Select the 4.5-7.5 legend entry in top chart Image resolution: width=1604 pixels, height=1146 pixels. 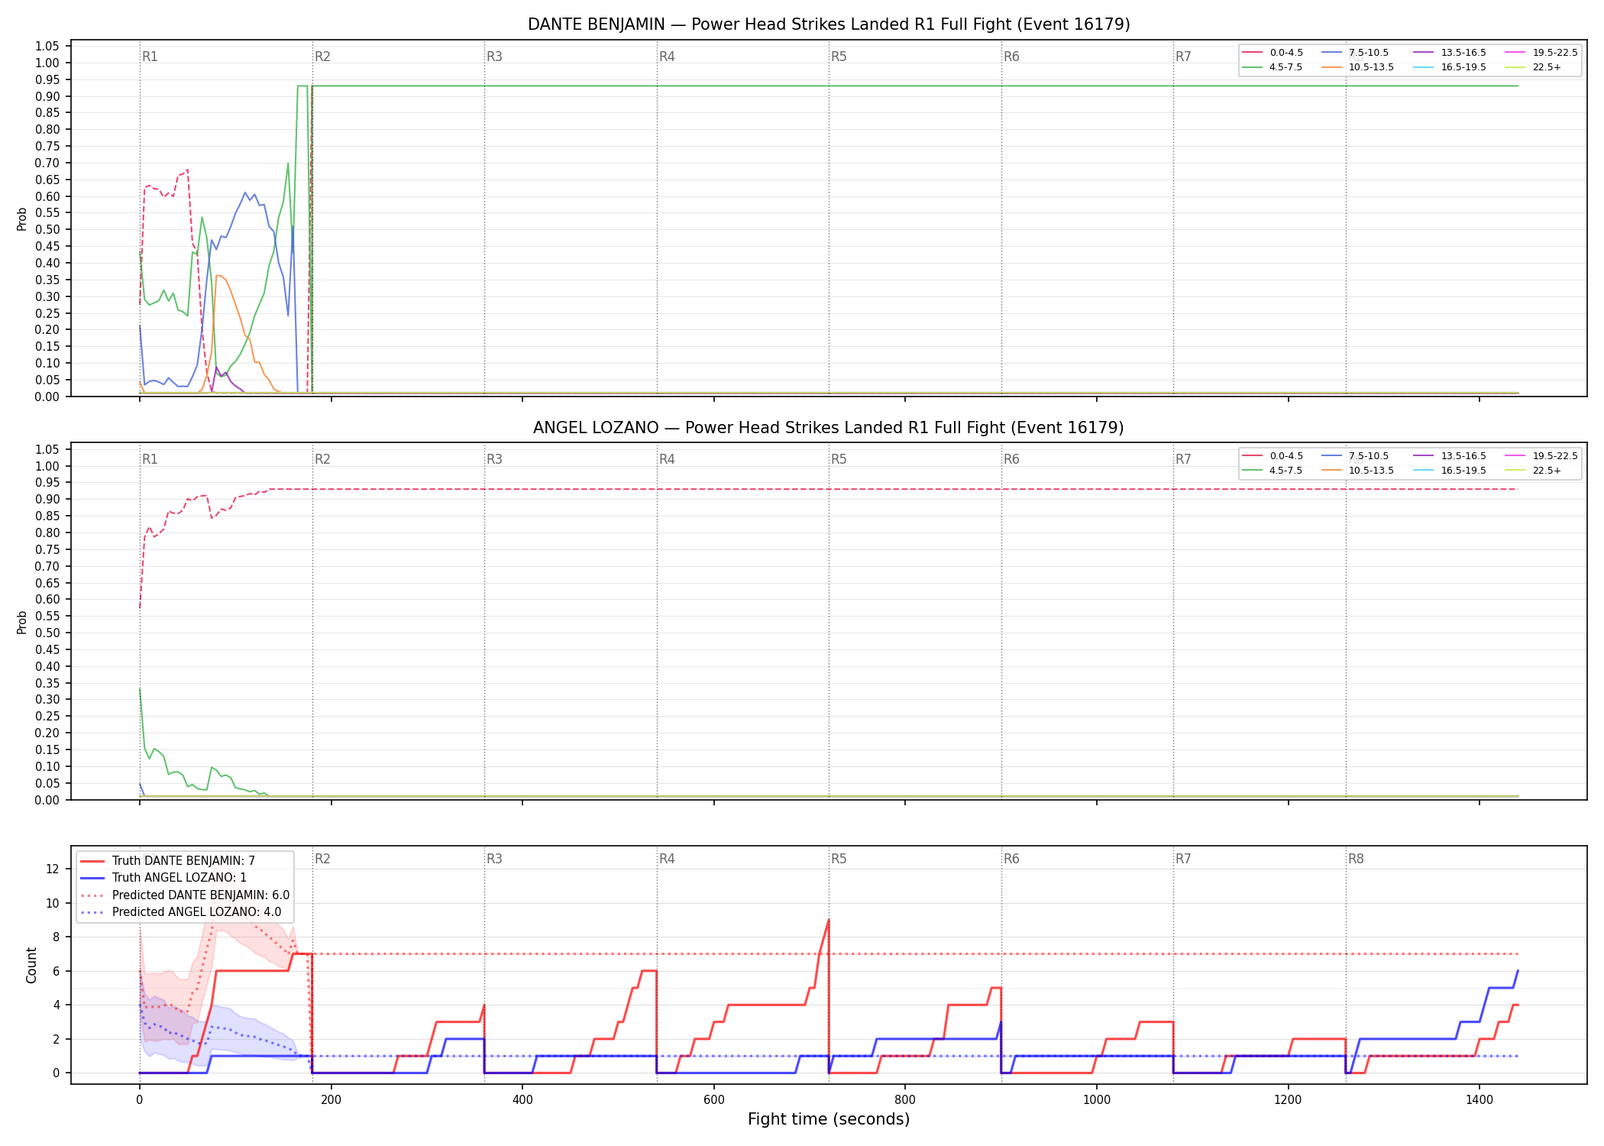[1273, 67]
